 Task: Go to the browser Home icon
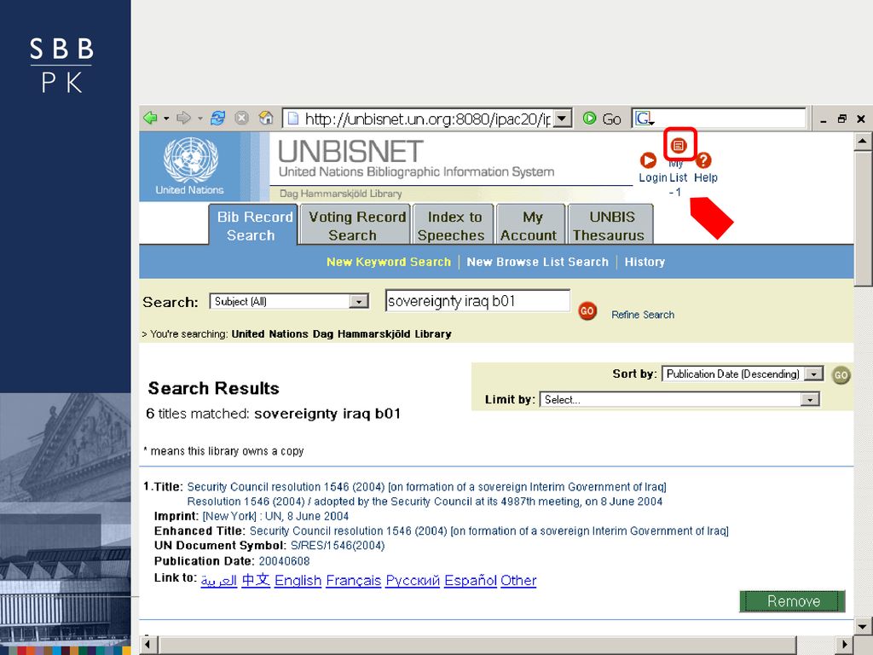coord(266,118)
